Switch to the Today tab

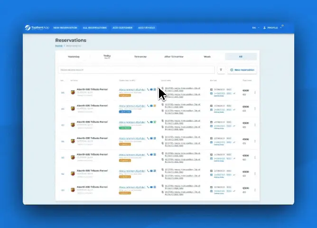tap(107, 57)
